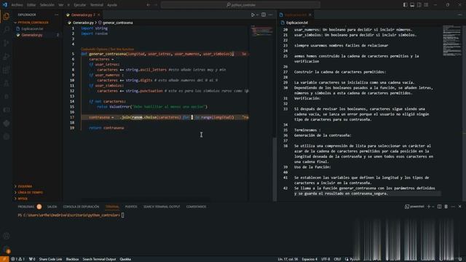
Task: Split the Generador.py editor to the right
Action: (x=264, y=15)
